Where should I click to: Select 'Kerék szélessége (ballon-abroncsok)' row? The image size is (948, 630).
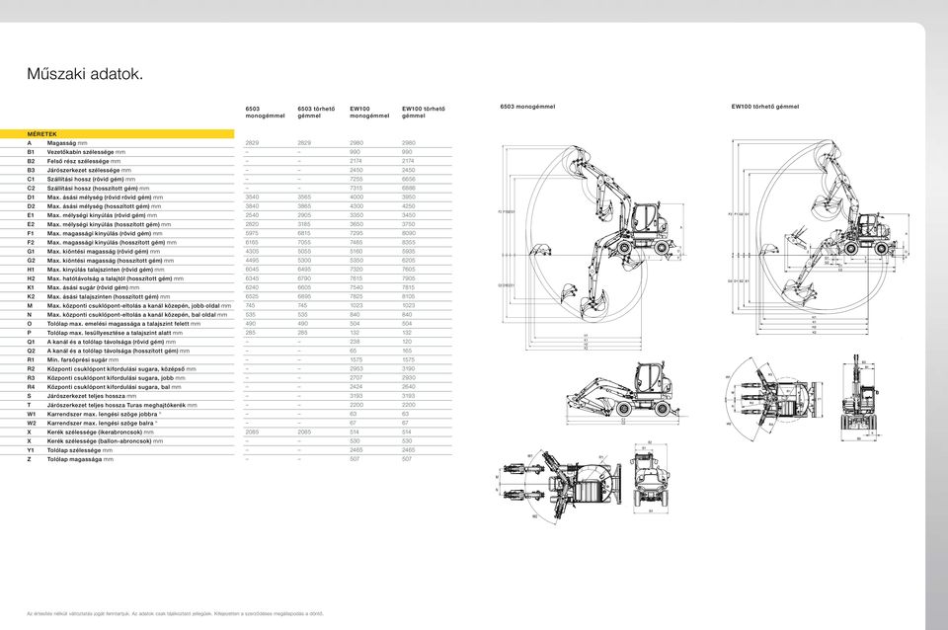click(x=226, y=441)
